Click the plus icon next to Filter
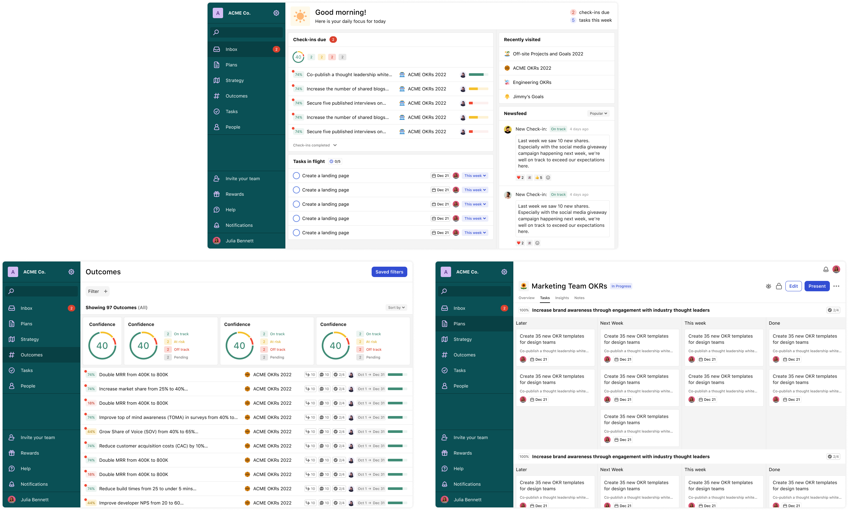The image size is (848, 510). (106, 291)
